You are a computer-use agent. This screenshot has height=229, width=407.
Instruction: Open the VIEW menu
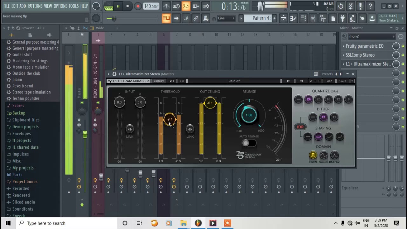pyautogui.click(x=48, y=6)
